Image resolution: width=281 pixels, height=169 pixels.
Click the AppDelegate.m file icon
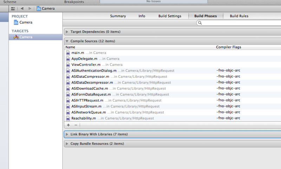point(68,59)
